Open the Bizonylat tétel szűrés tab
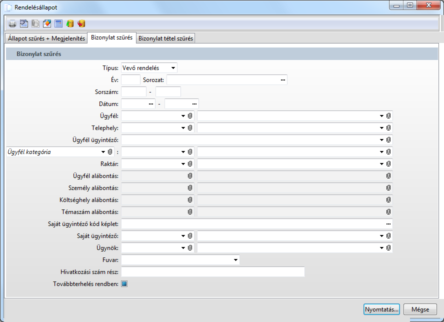Viewport: 444px width, 322px height. (165, 38)
